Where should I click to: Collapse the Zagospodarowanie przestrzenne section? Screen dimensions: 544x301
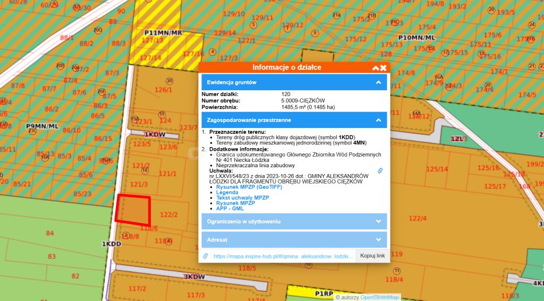[378, 120]
